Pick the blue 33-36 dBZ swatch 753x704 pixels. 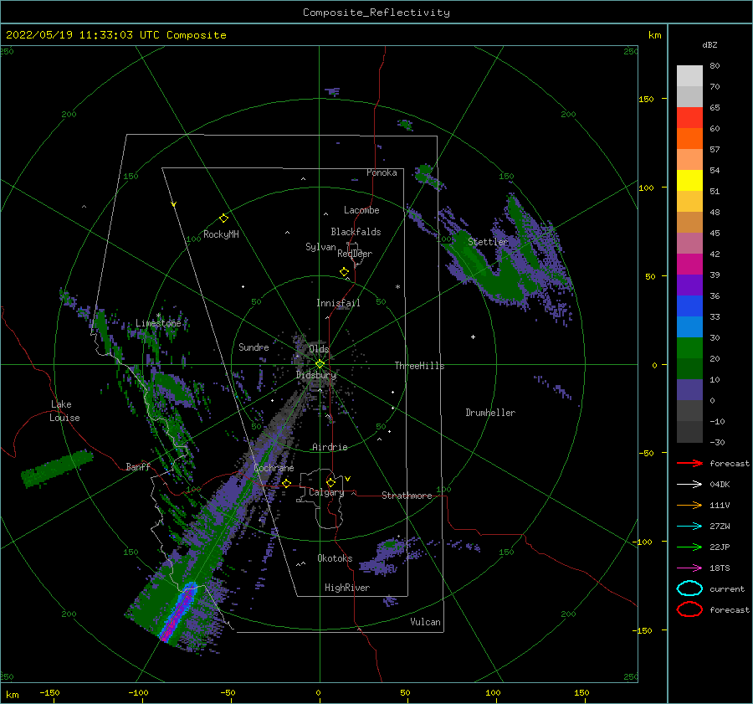[689, 306]
